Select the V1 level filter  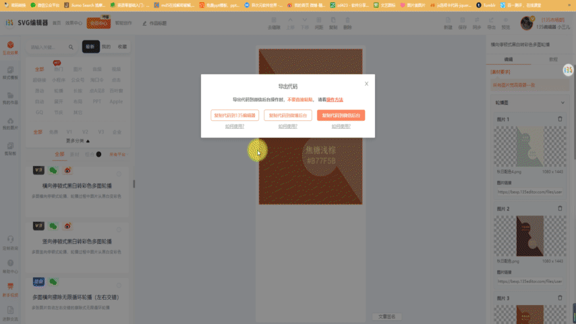pos(69,132)
